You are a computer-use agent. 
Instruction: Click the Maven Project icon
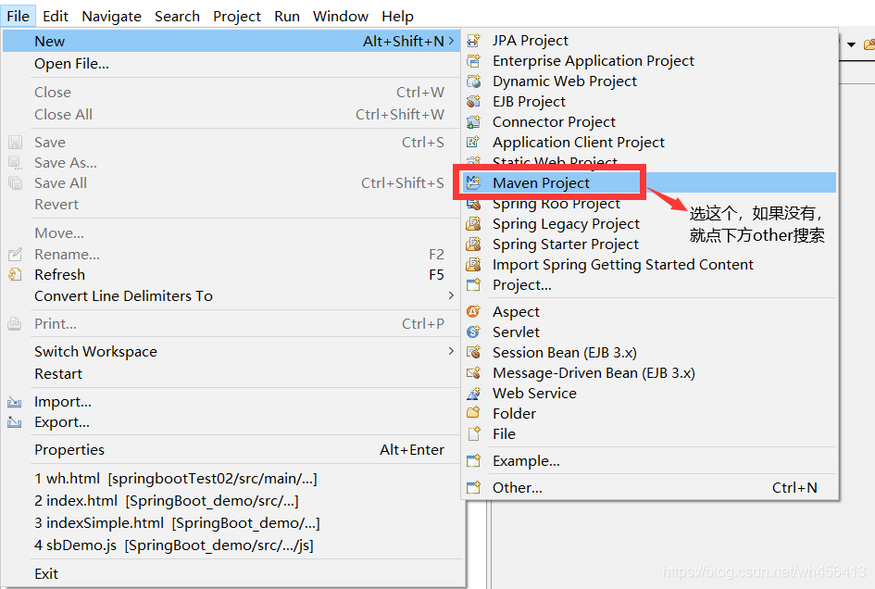click(473, 182)
